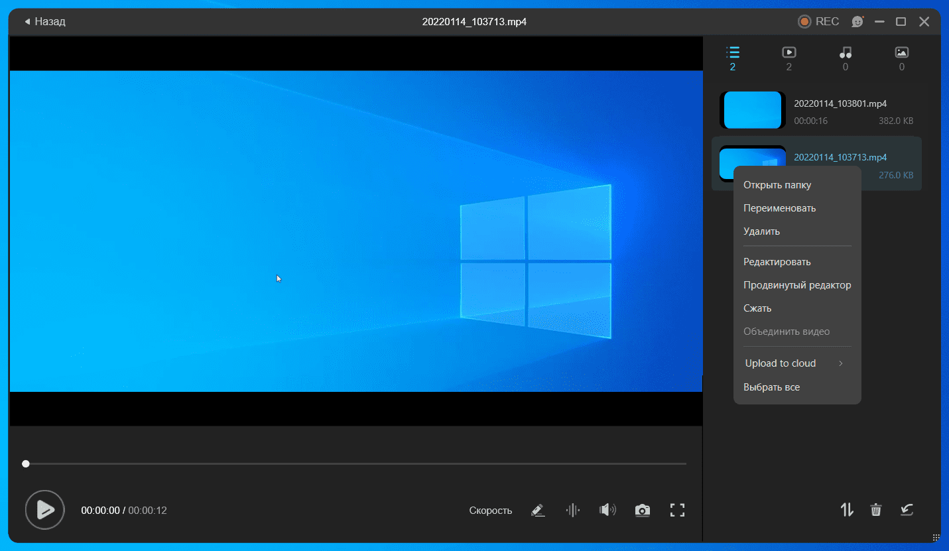Click the 382.0 KB file size text
949x551 pixels.
point(896,121)
